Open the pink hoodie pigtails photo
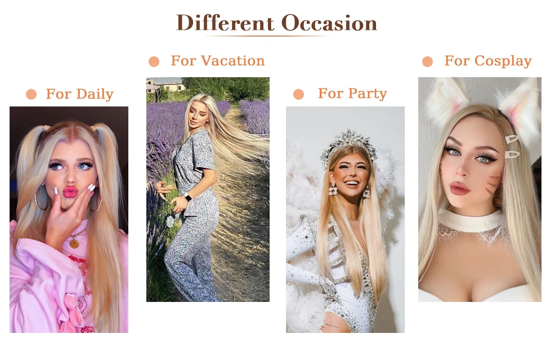The image size is (546, 338). coord(69,220)
